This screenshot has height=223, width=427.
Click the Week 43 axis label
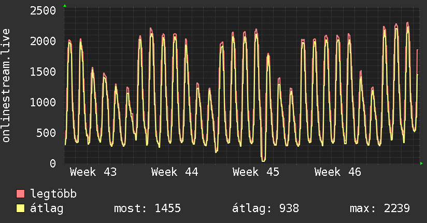[x=93, y=172]
